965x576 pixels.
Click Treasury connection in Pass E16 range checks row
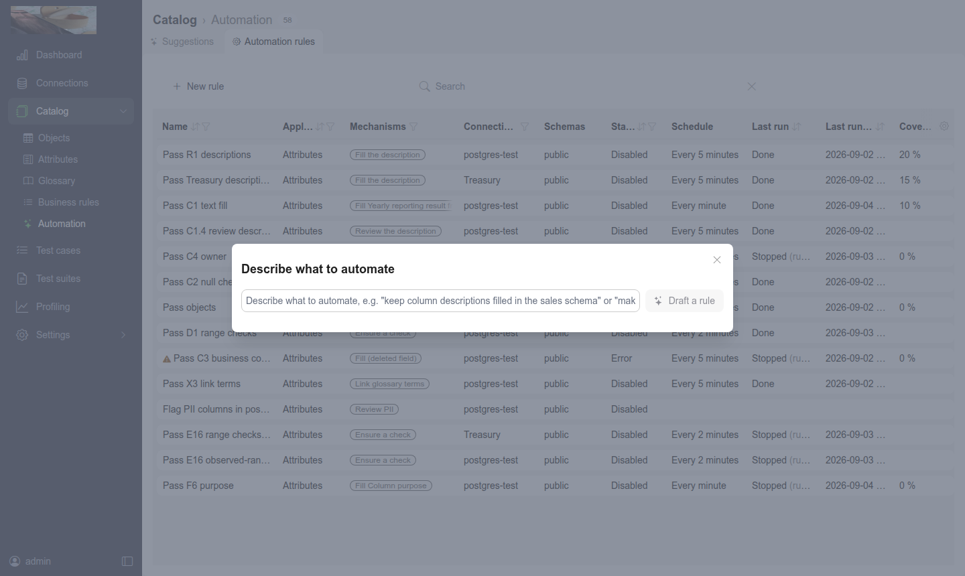(482, 435)
